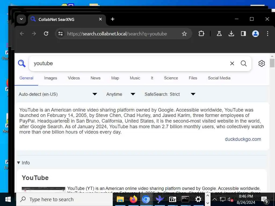Switch to the Files tab
The width and height of the screenshot is (275, 206).
tap(193, 78)
